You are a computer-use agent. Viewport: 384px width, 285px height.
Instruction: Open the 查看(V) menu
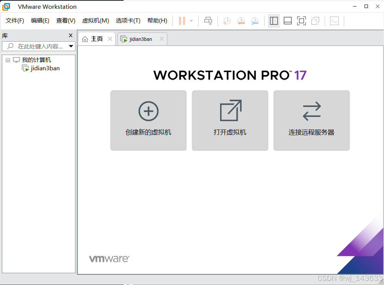pos(65,21)
